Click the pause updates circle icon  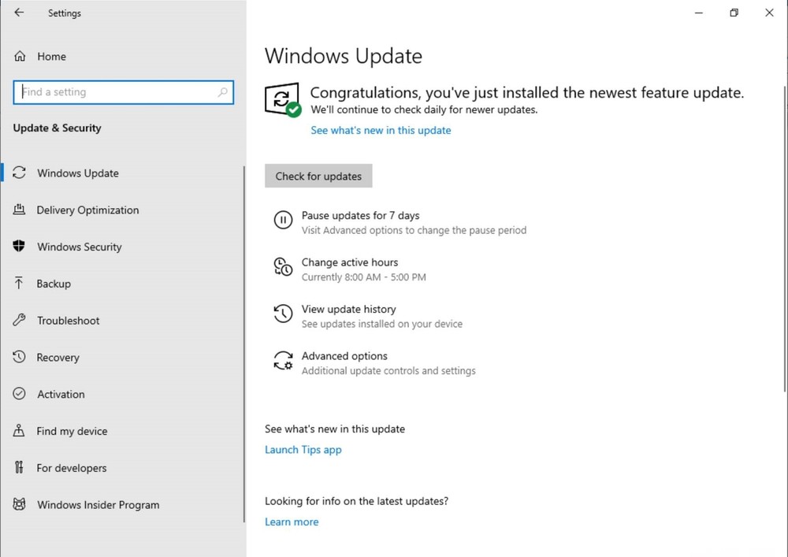(x=283, y=220)
